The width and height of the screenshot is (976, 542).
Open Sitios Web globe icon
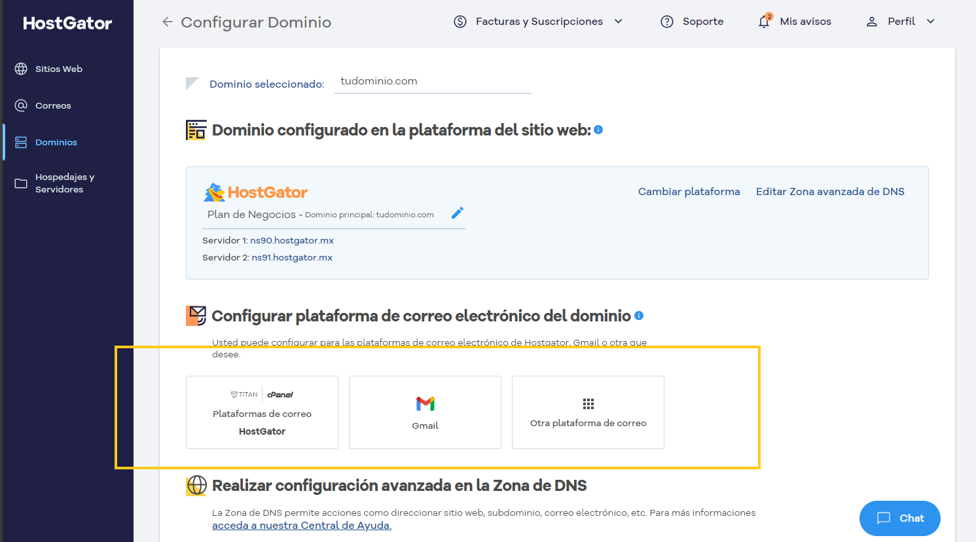coord(21,69)
